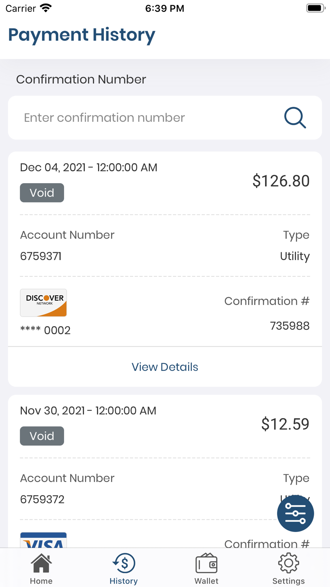The width and height of the screenshot is (330, 587).
Task: Tap the Visa card logo
Action: (x=44, y=540)
